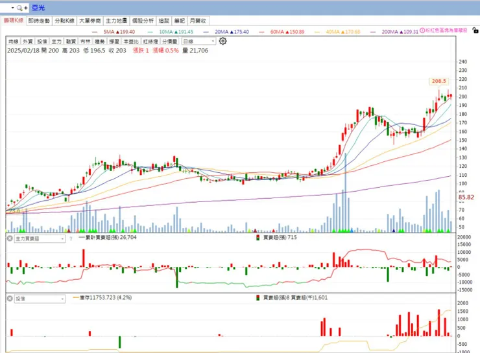
Task: Close the 主力買賣超 indicator panel
Action: point(10,238)
